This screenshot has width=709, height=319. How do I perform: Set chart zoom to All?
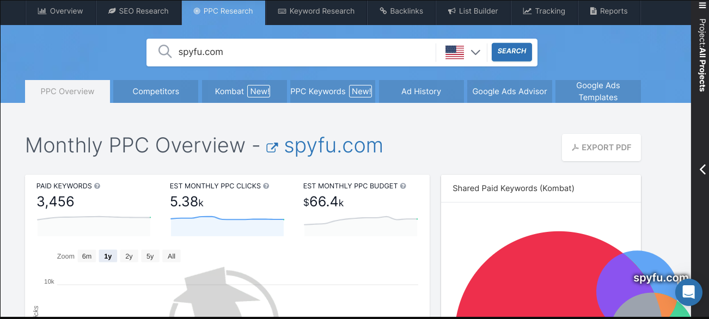coord(172,256)
